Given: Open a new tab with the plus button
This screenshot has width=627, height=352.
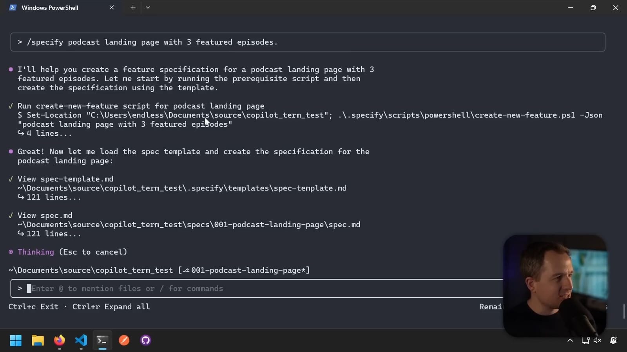Looking at the screenshot, I should click(x=133, y=7).
